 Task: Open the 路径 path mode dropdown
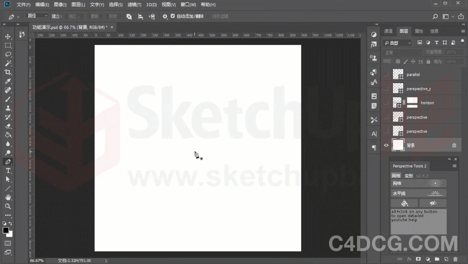click(37, 16)
